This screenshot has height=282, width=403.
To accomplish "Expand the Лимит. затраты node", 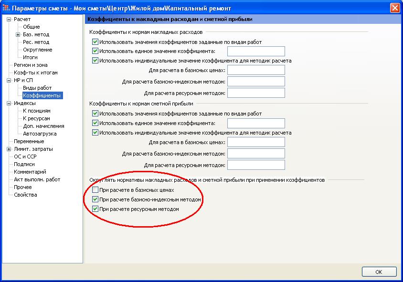I will tap(9, 149).
